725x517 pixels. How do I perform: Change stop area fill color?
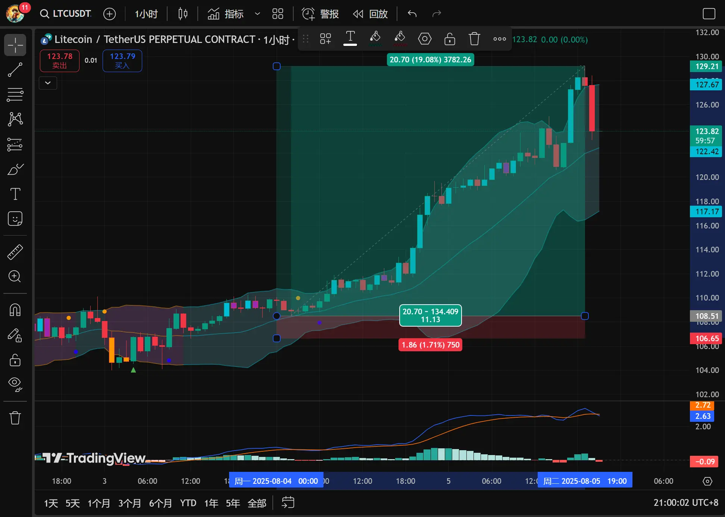400,38
